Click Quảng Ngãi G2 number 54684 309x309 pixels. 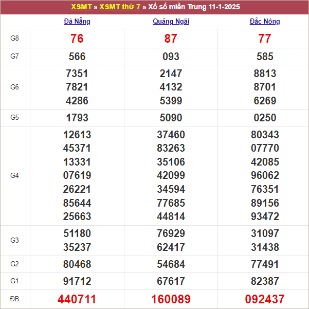point(171,264)
